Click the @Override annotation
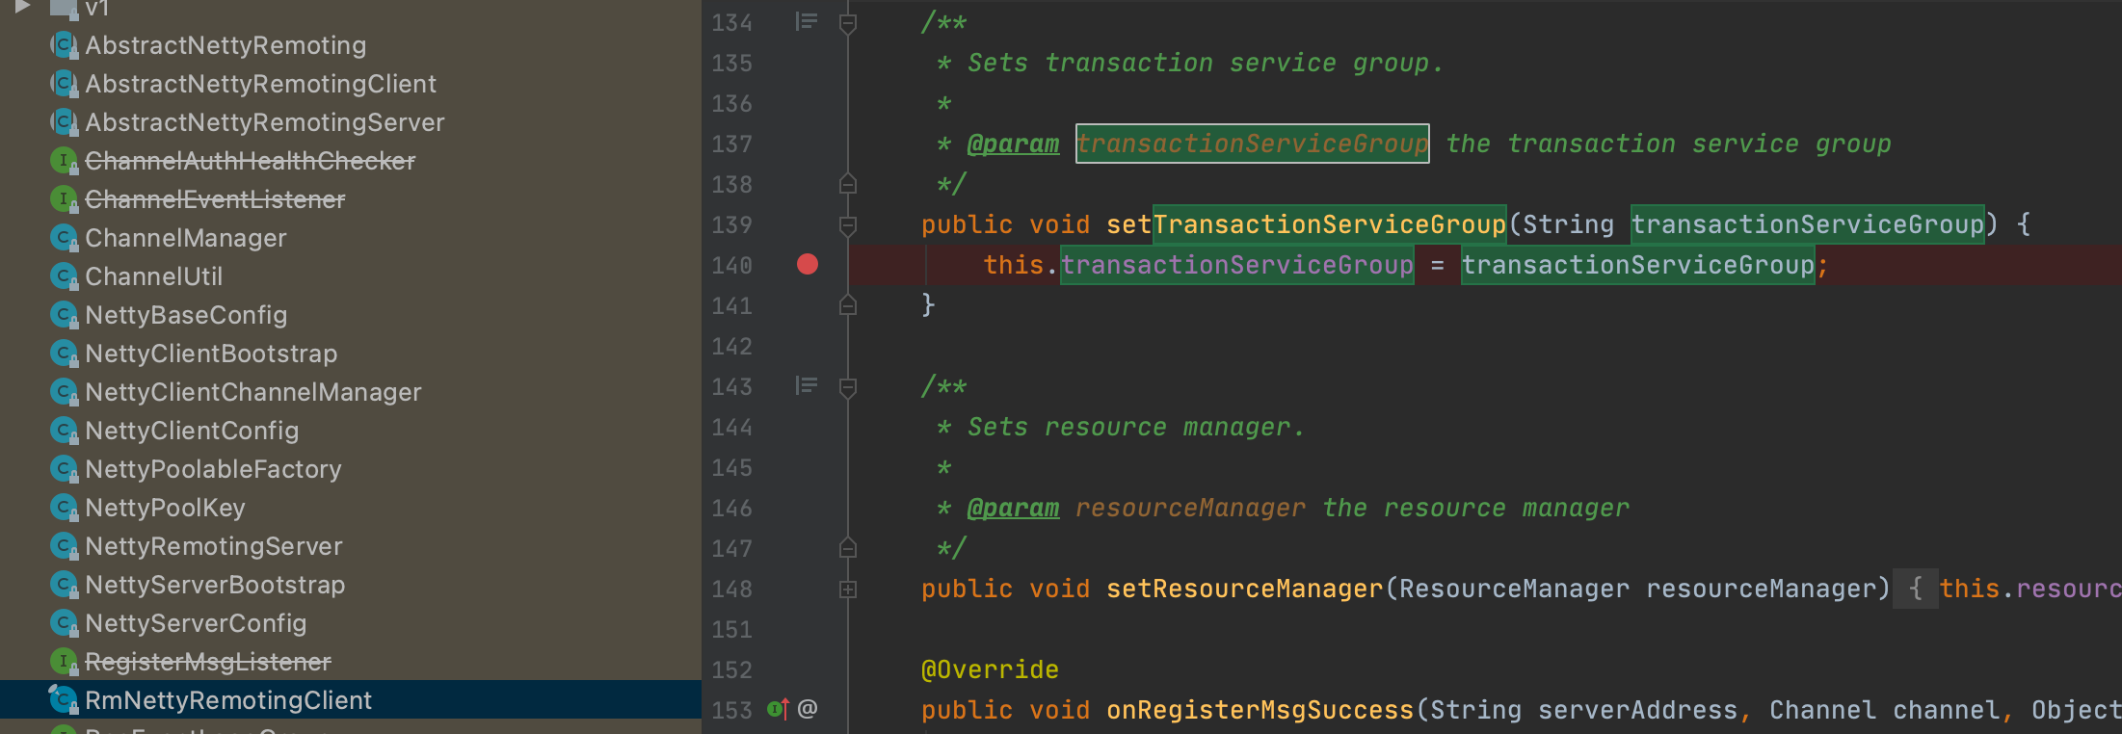Viewport: 2122px width, 734px height. click(990, 669)
